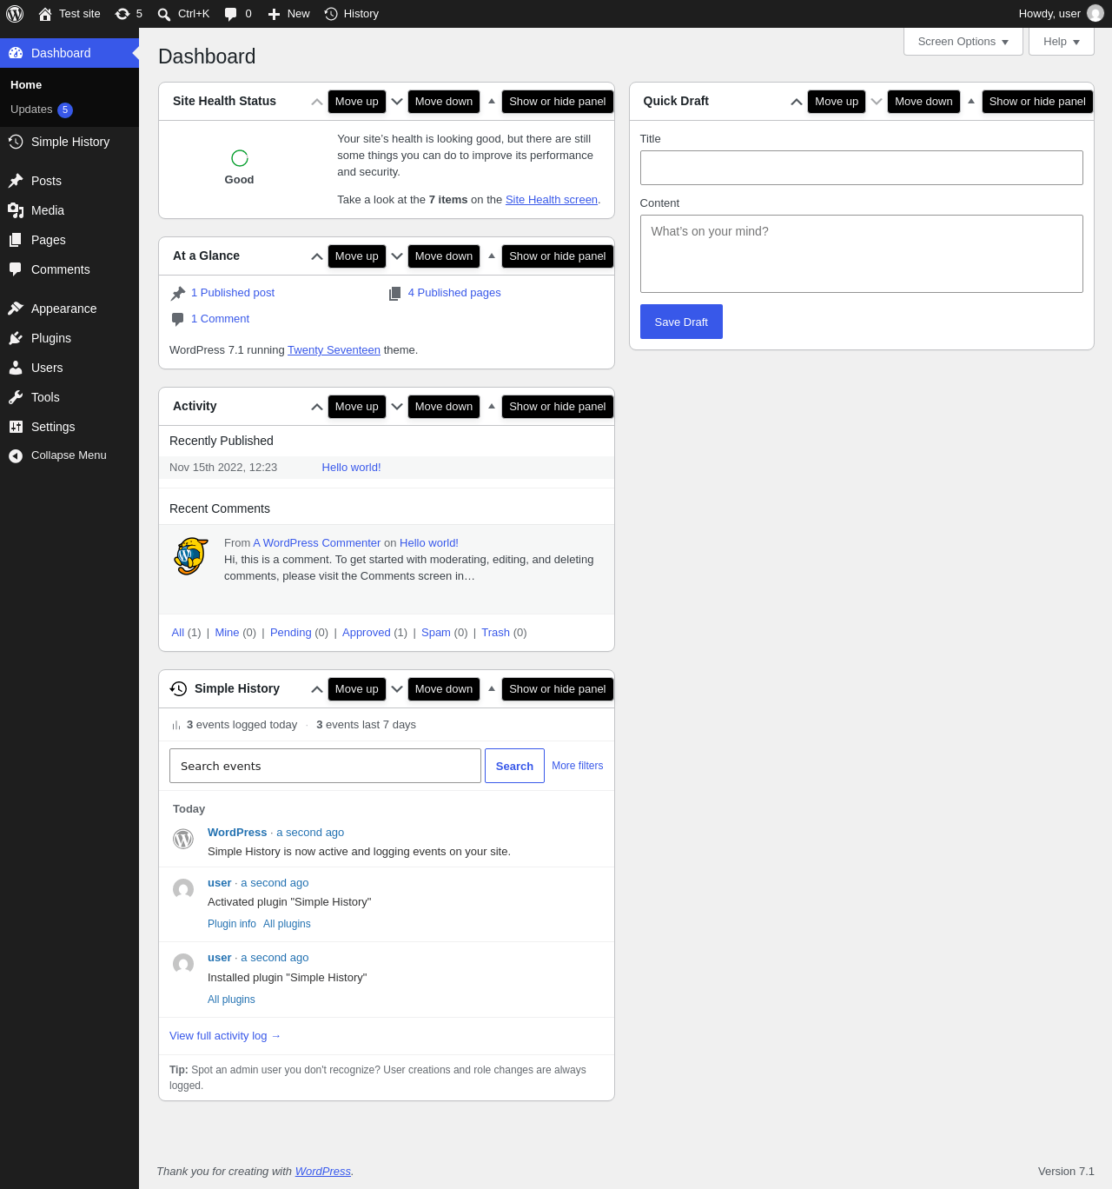
Task: Click the Pages icon in sidebar
Action: point(16,240)
